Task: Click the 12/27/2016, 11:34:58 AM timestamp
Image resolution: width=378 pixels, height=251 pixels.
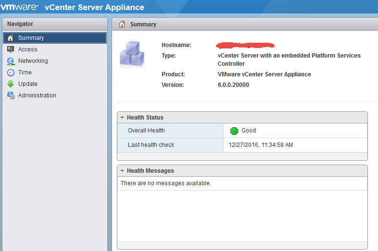Action: (261, 145)
